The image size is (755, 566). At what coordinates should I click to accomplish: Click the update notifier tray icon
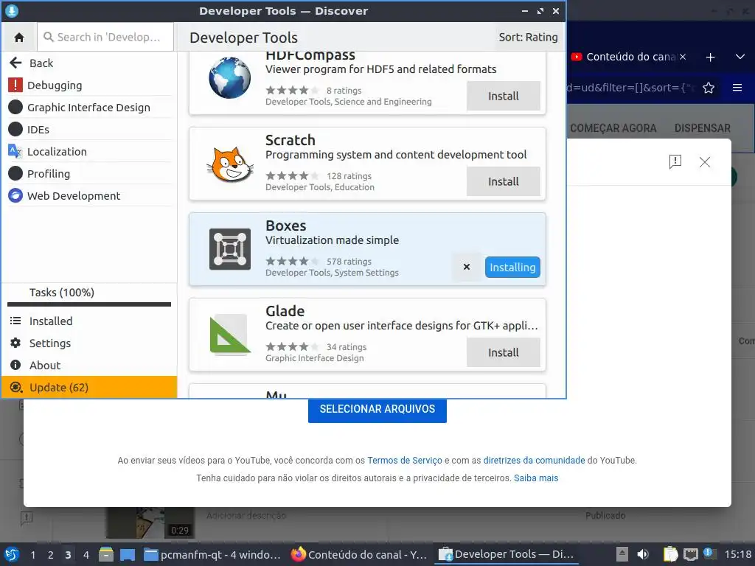click(709, 553)
